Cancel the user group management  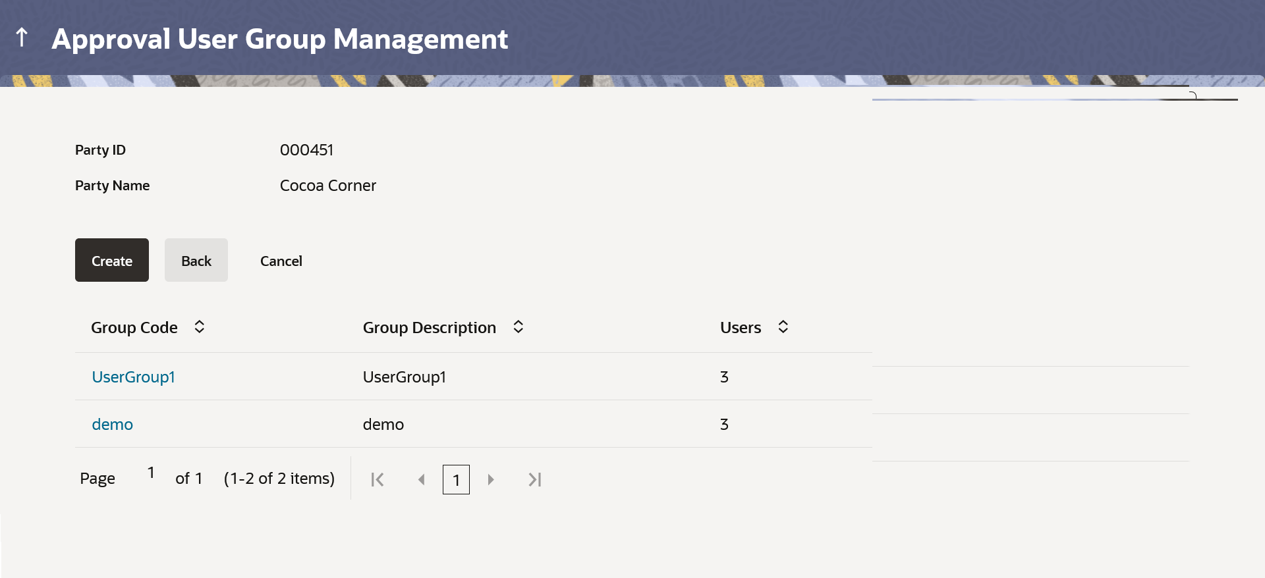pos(281,261)
